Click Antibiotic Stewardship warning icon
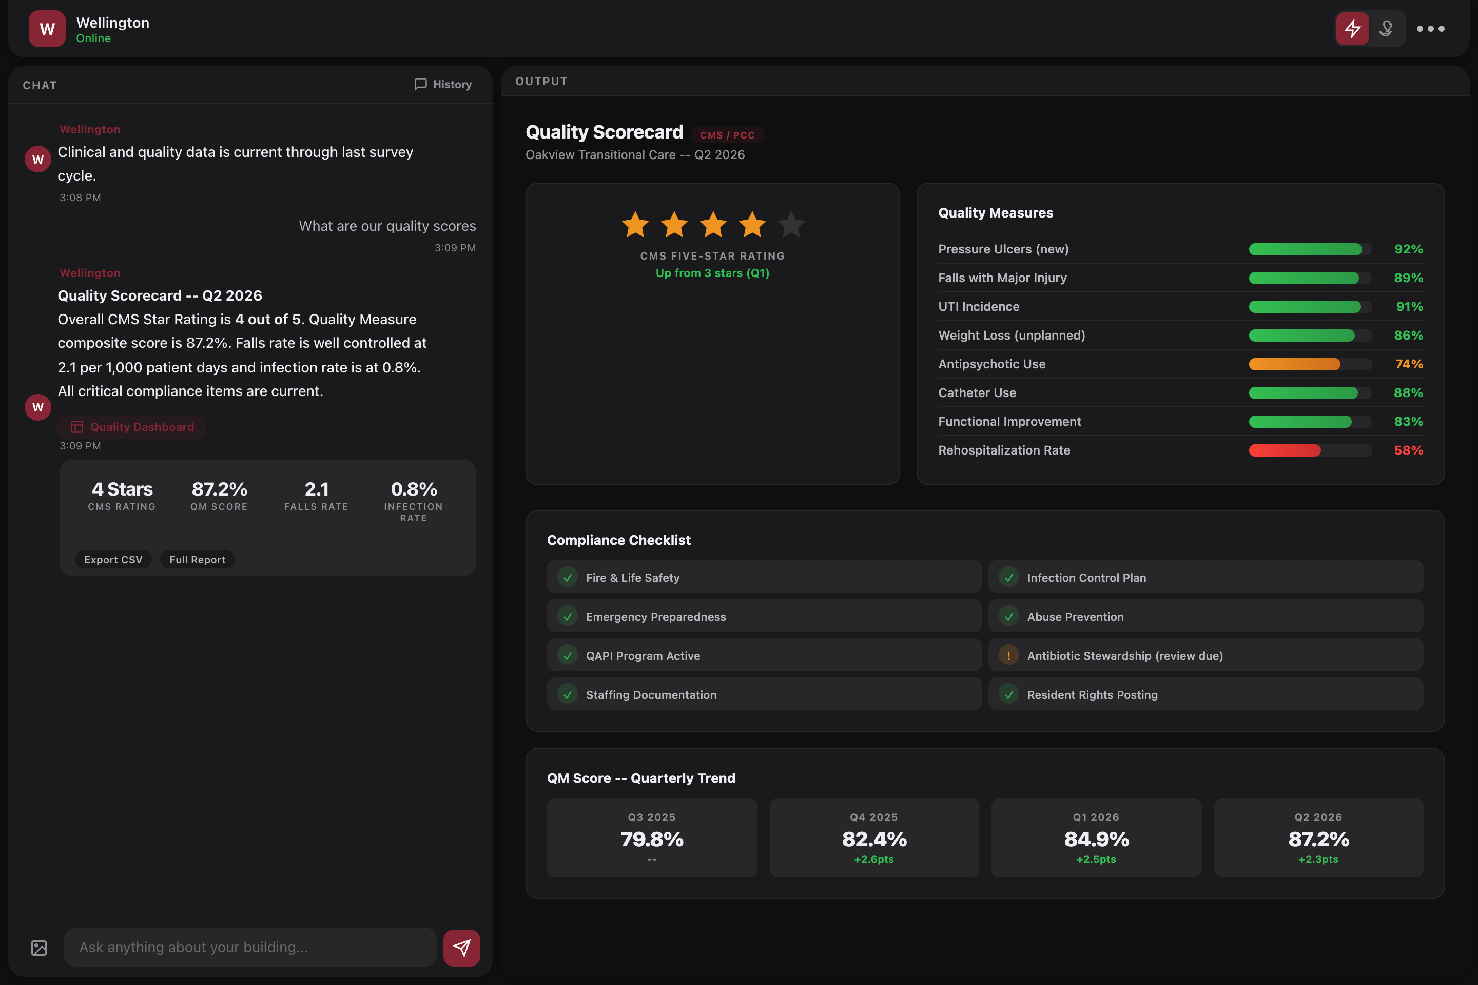This screenshot has width=1478, height=985. (x=1008, y=655)
